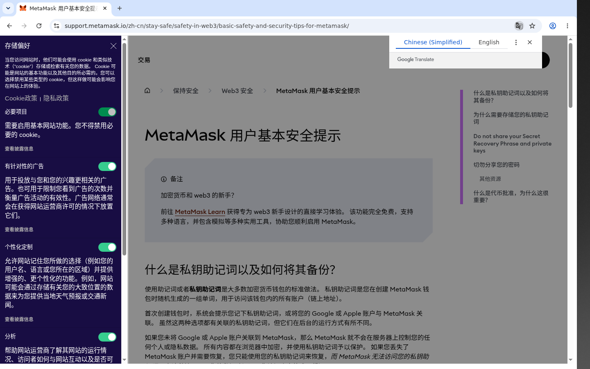Screen dimensions: 590x369
Task: Click the MetaMask 用户基本安全提示 page heading
Action: 243,135
